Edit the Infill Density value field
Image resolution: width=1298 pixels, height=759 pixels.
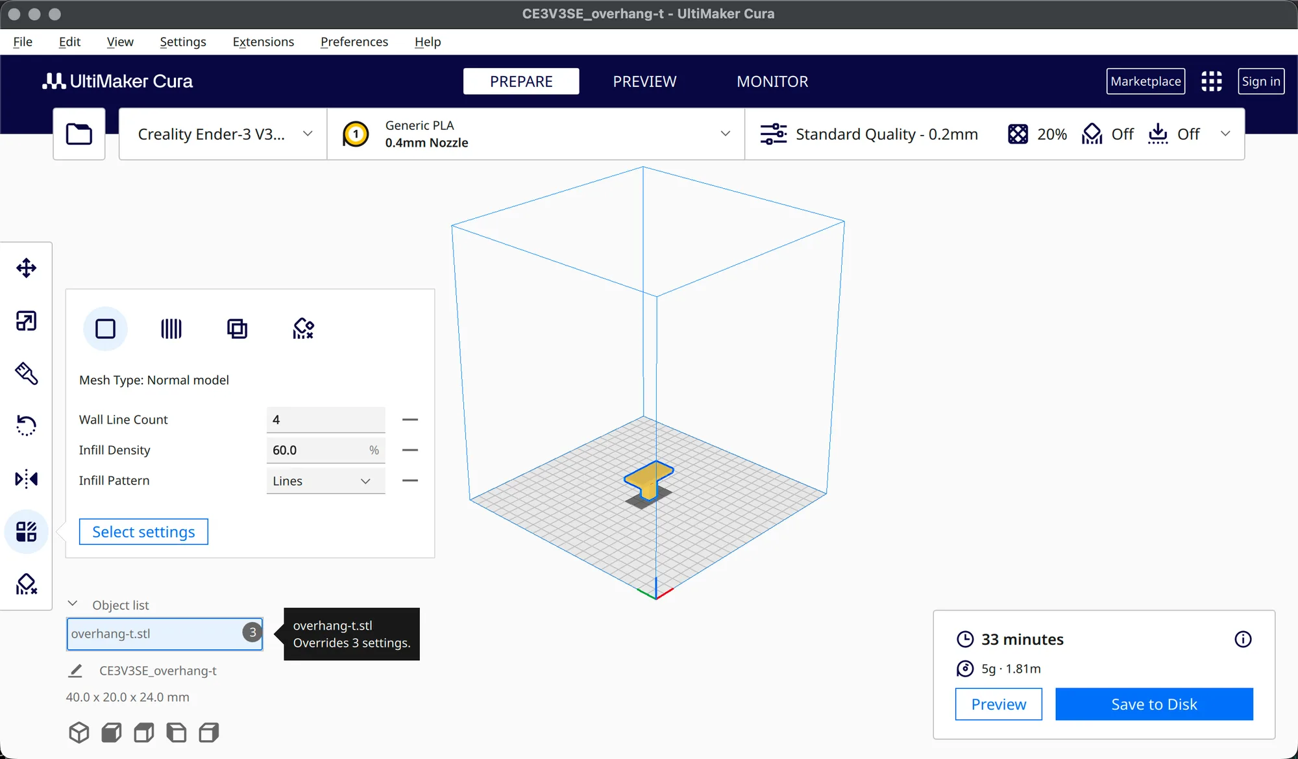pyautogui.click(x=326, y=450)
